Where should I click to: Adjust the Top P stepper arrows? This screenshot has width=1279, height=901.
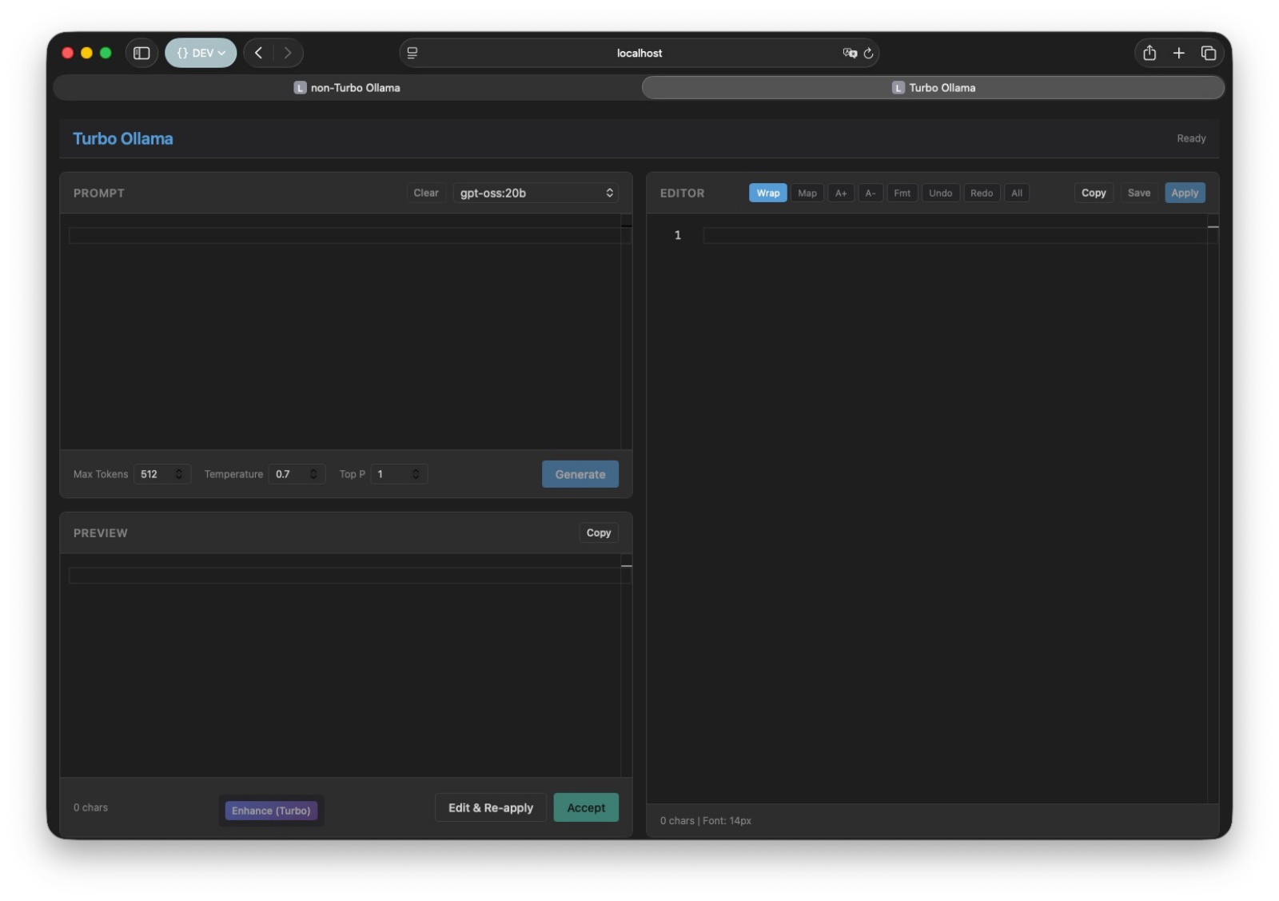click(416, 474)
